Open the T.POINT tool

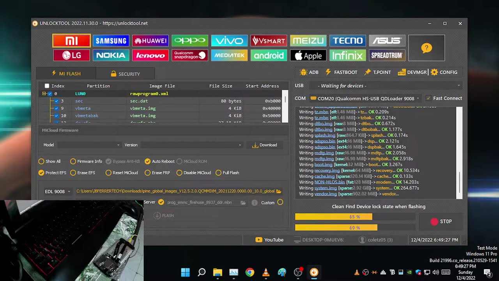377,72
